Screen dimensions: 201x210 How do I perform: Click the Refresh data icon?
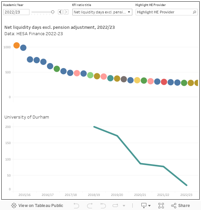116,206
